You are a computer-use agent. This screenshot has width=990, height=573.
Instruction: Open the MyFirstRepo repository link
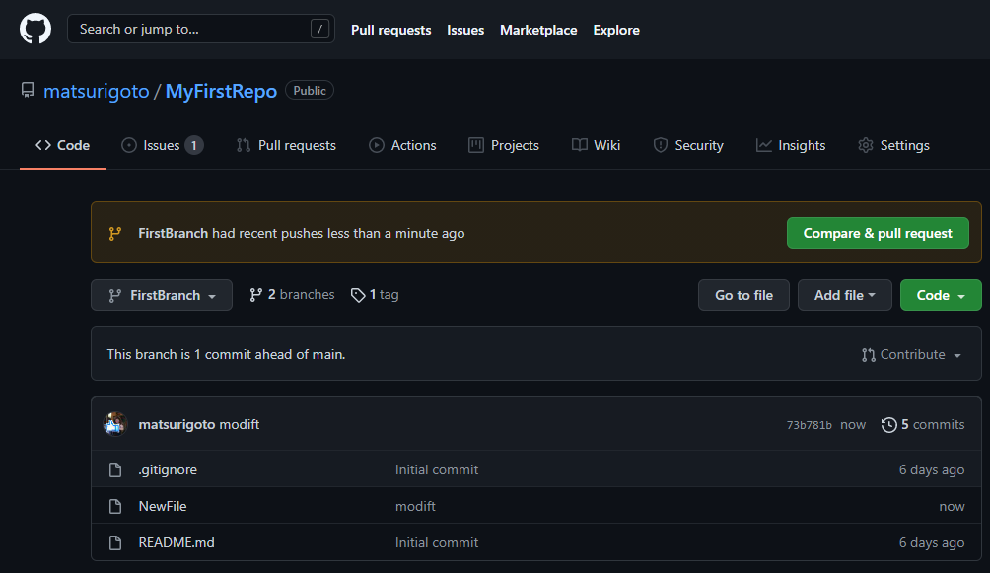221,91
